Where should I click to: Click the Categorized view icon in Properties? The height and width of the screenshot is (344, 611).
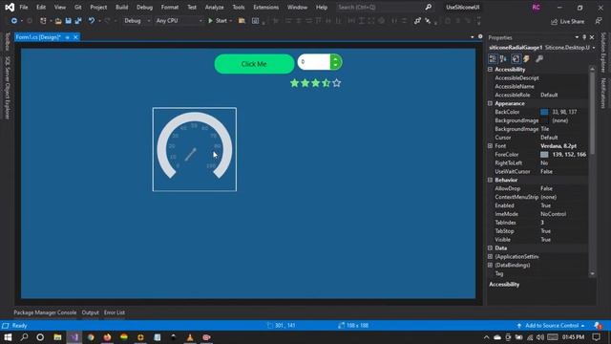point(493,58)
